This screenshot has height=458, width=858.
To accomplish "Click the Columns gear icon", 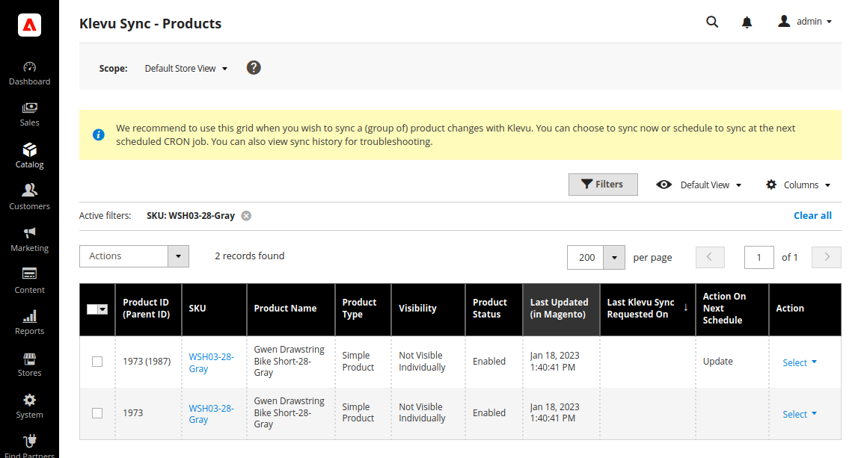I will click(x=771, y=185).
